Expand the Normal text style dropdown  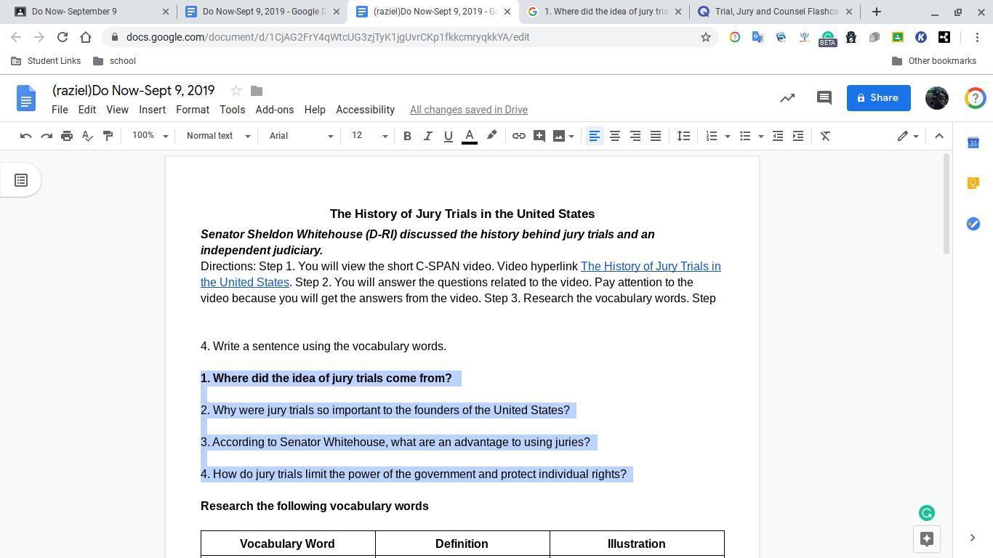pos(217,136)
